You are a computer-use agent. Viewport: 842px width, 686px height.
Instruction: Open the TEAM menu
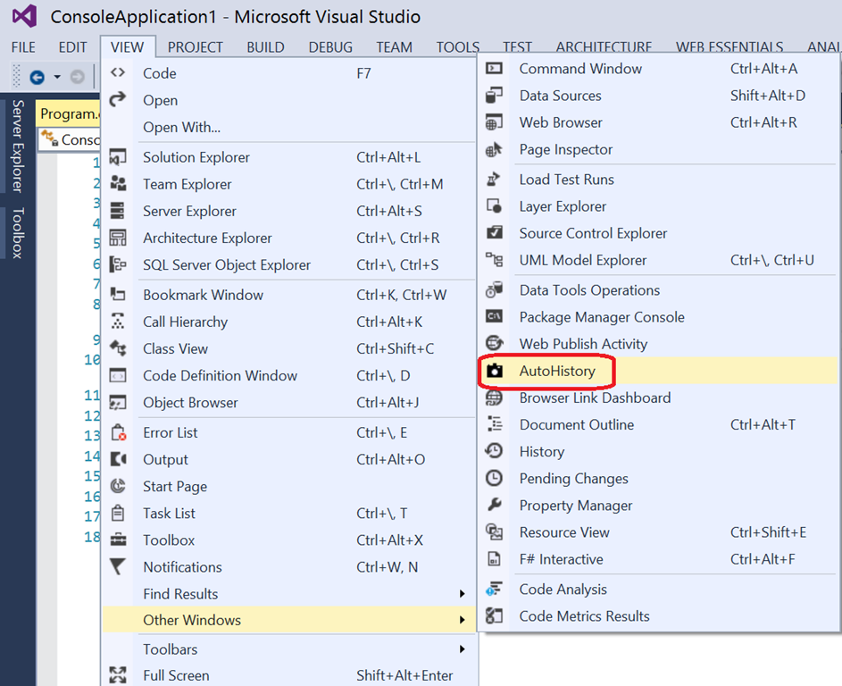tap(394, 47)
